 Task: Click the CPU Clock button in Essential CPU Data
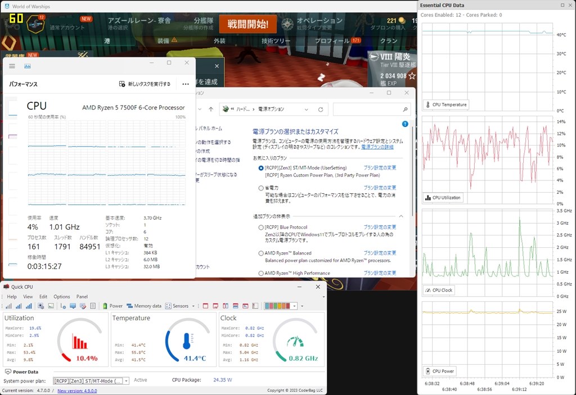point(439,290)
